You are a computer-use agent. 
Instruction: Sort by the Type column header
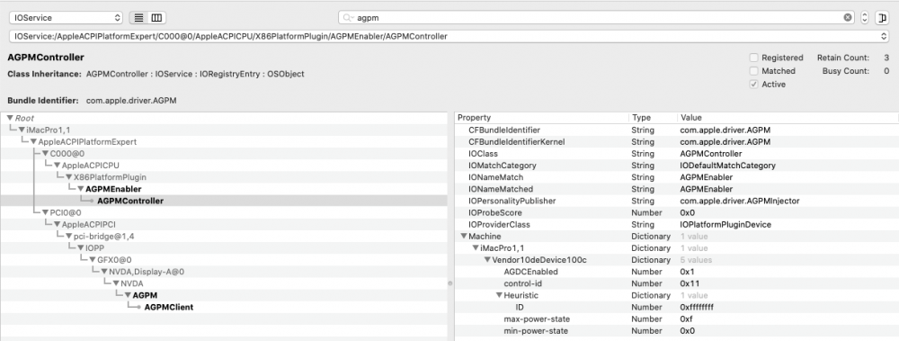(653, 118)
